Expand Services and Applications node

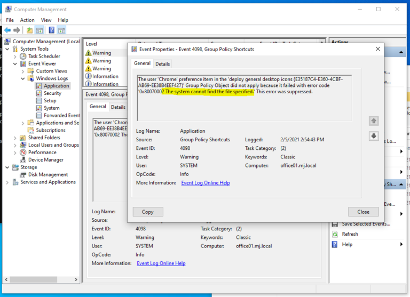pyautogui.click(x=7, y=182)
